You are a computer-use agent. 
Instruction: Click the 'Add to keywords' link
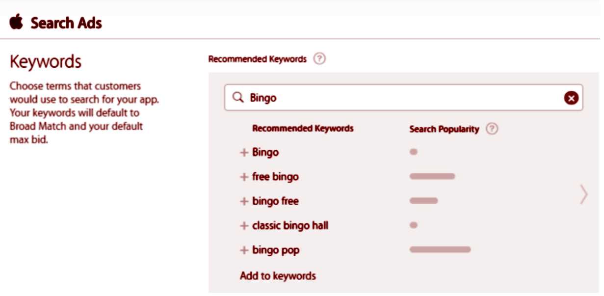pyautogui.click(x=278, y=276)
